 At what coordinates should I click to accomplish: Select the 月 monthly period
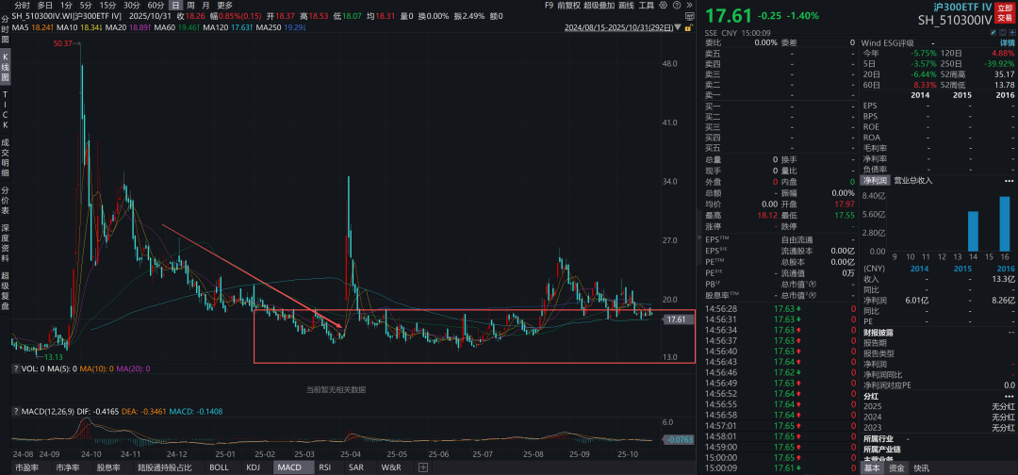205,6
